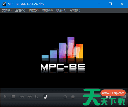Open the 查看(V) menu
The height and width of the screenshot is (107, 128).
[x=20, y=10]
